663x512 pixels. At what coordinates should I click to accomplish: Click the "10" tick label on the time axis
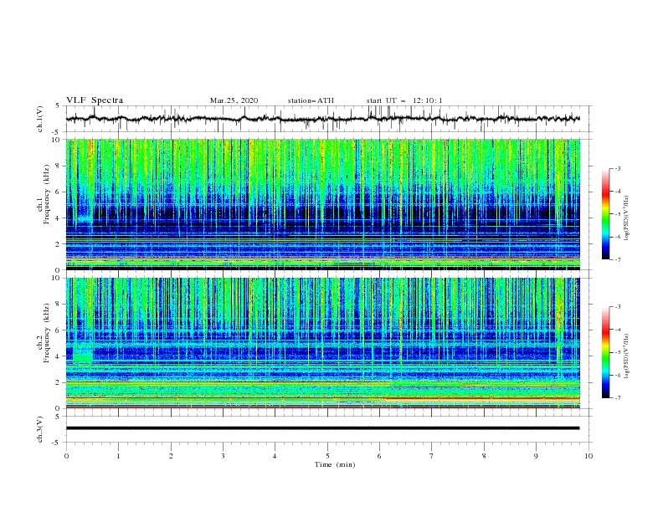(x=588, y=456)
